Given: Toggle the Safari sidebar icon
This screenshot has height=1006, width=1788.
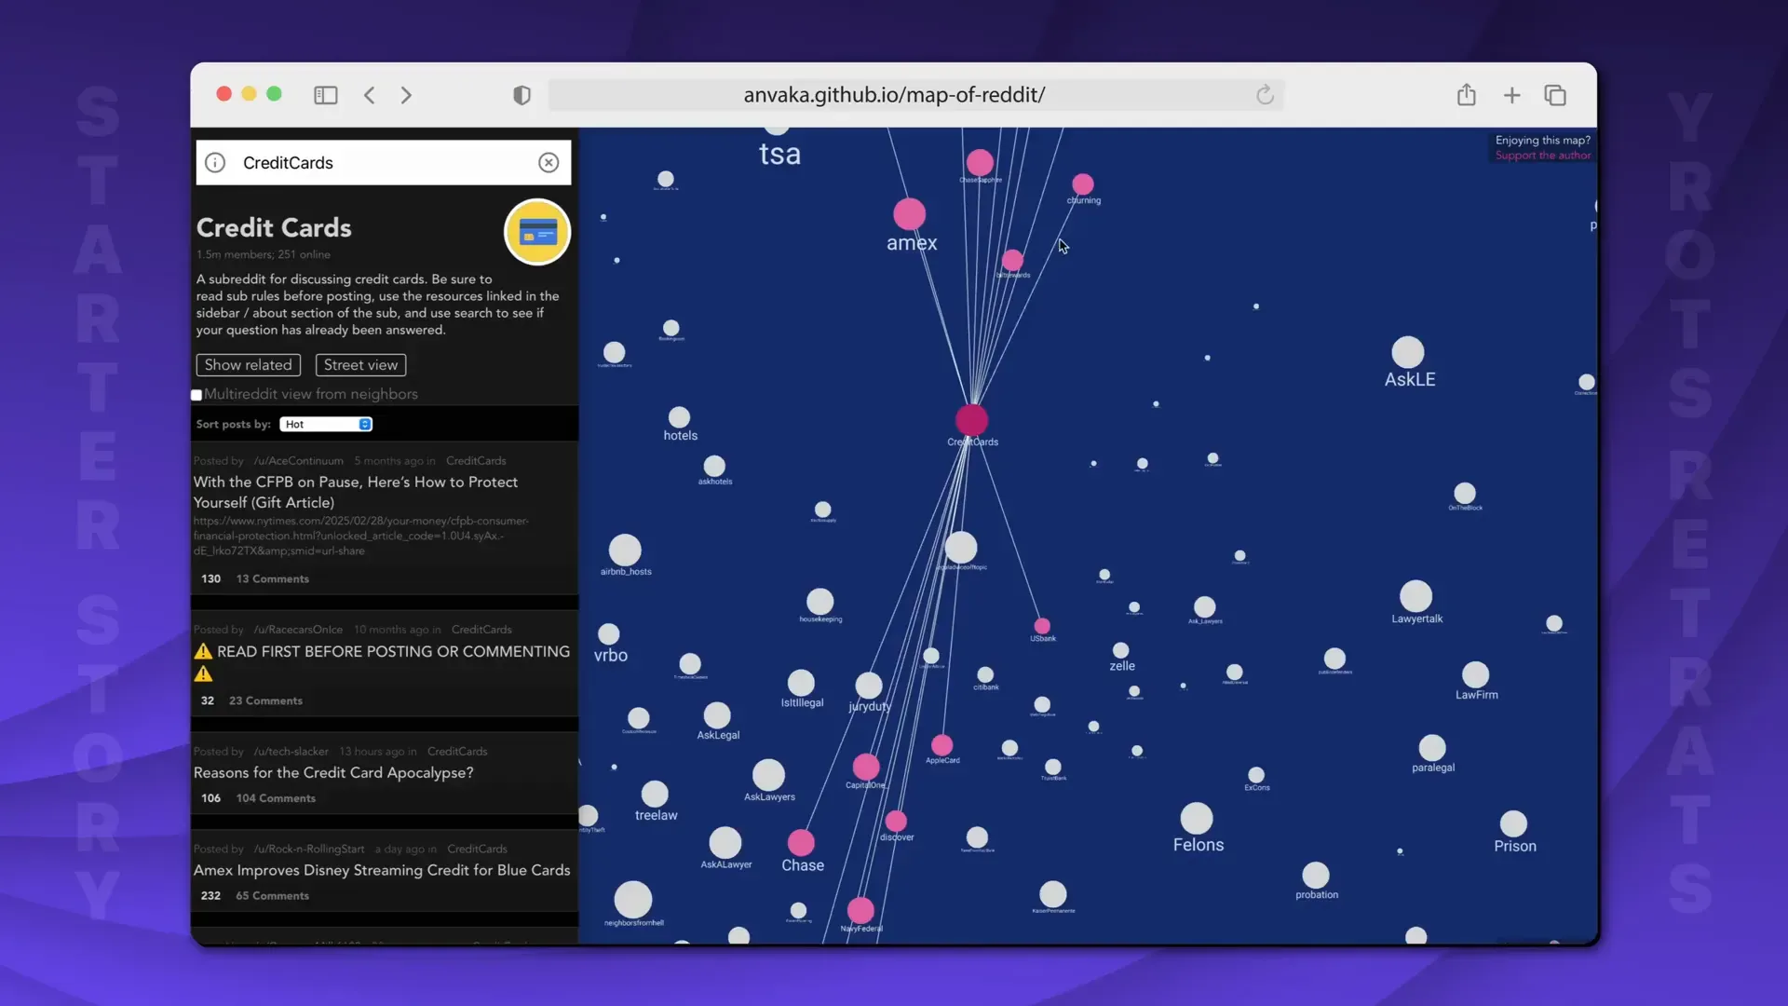Looking at the screenshot, I should pos(325,95).
